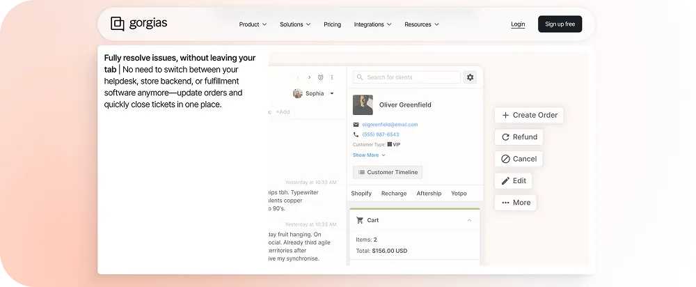Click the shopping cart icon
Image resolution: width=696 pixels, height=287 pixels.
point(360,220)
